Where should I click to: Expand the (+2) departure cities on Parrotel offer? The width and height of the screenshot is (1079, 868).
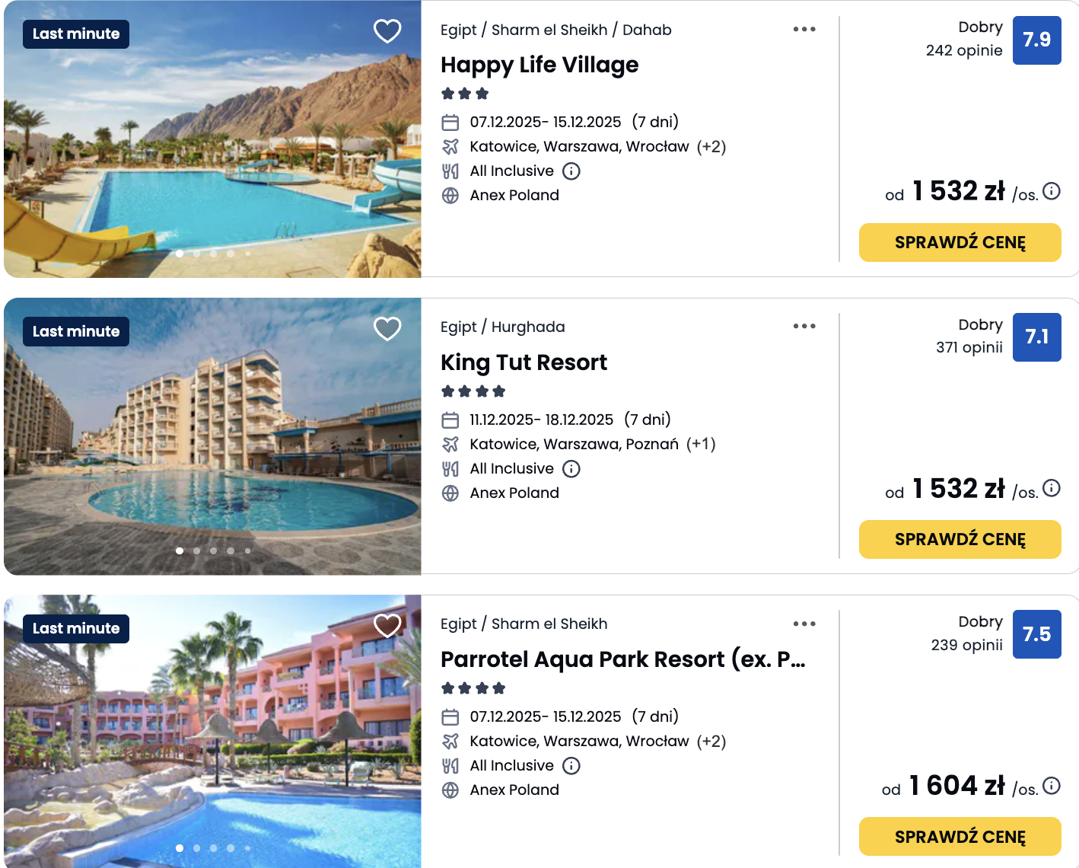coord(713,741)
